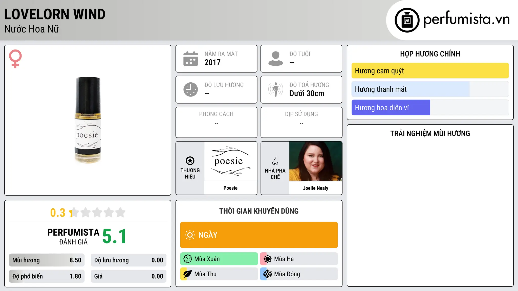The width and height of the screenshot is (518, 291).
Task: Click the 0.3 user rating number
Action: pos(58,213)
